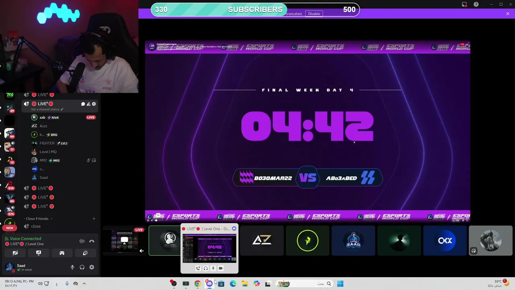The width and height of the screenshot is (515, 290).
Task: Unmute the stream tile speaker icon
Action: [x=142, y=251]
